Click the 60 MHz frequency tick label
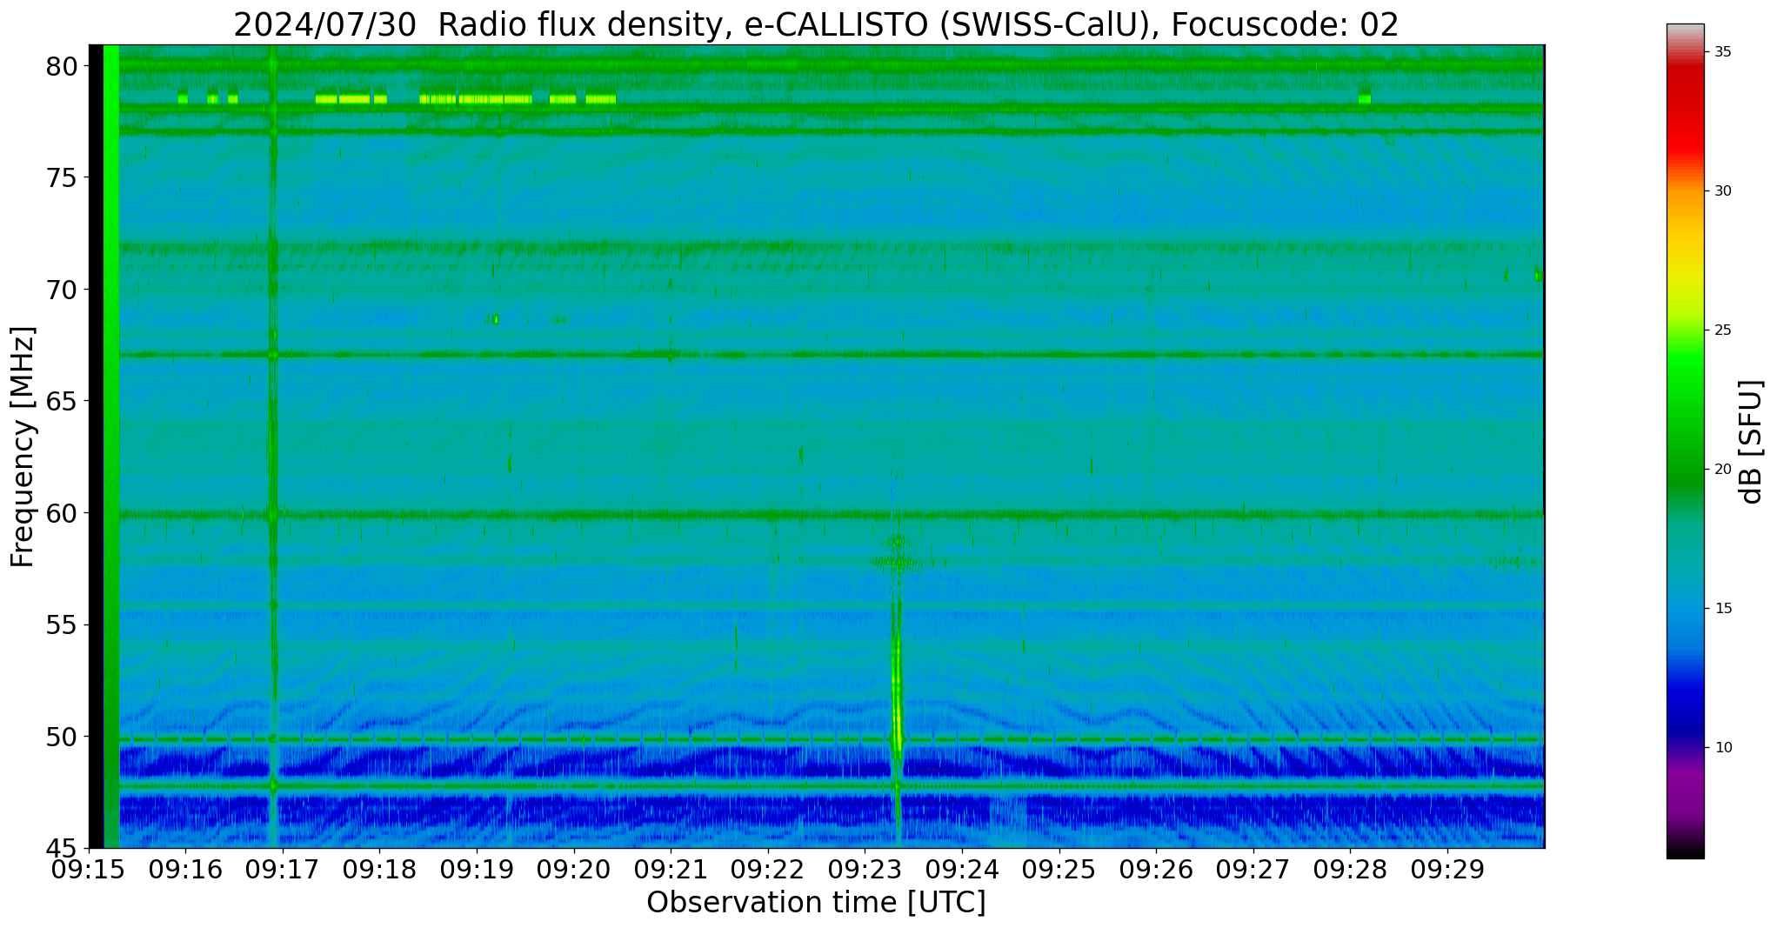1777x928 pixels. click(62, 513)
